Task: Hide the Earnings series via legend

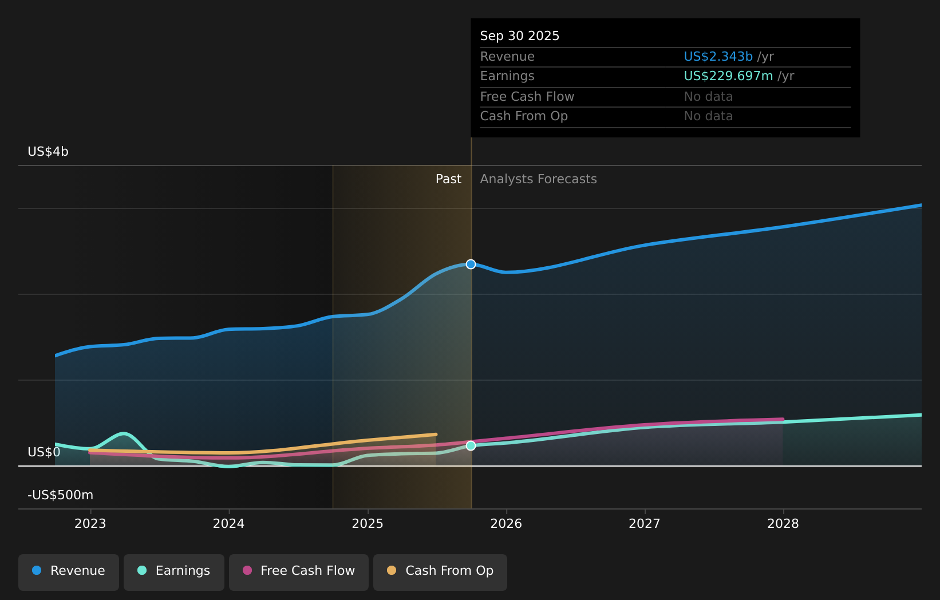Action: point(174,571)
